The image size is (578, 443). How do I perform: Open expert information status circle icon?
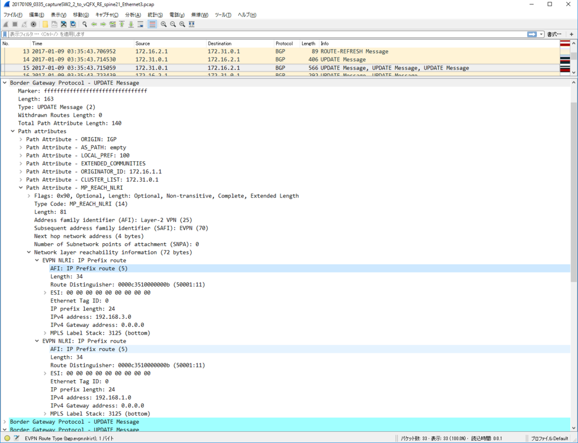click(x=7, y=438)
